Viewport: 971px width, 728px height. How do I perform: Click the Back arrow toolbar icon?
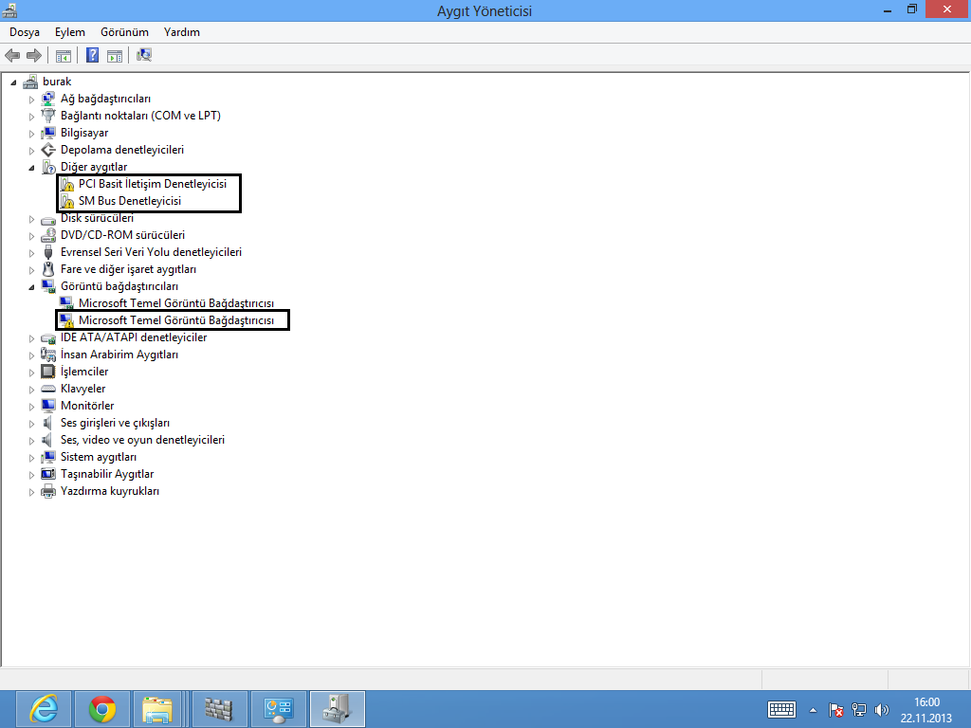click(x=11, y=55)
